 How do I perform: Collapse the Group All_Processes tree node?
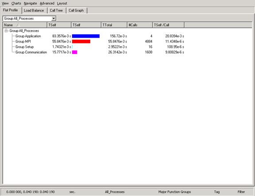[x=6, y=31]
